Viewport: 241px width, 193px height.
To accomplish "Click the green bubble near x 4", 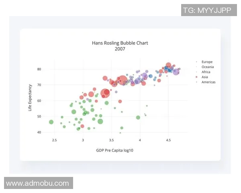I will click(x=138, y=117).
